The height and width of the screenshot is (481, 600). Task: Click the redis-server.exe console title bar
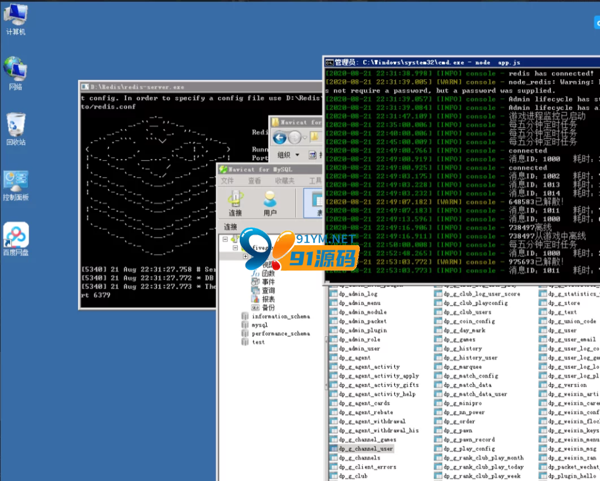tap(201, 87)
